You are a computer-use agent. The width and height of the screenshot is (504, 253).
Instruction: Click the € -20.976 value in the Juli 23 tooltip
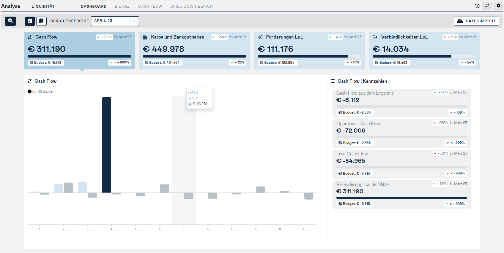click(200, 104)
